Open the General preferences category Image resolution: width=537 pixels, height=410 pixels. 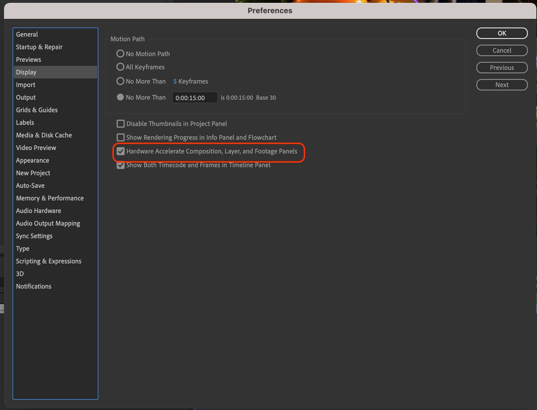pos(27,34)
